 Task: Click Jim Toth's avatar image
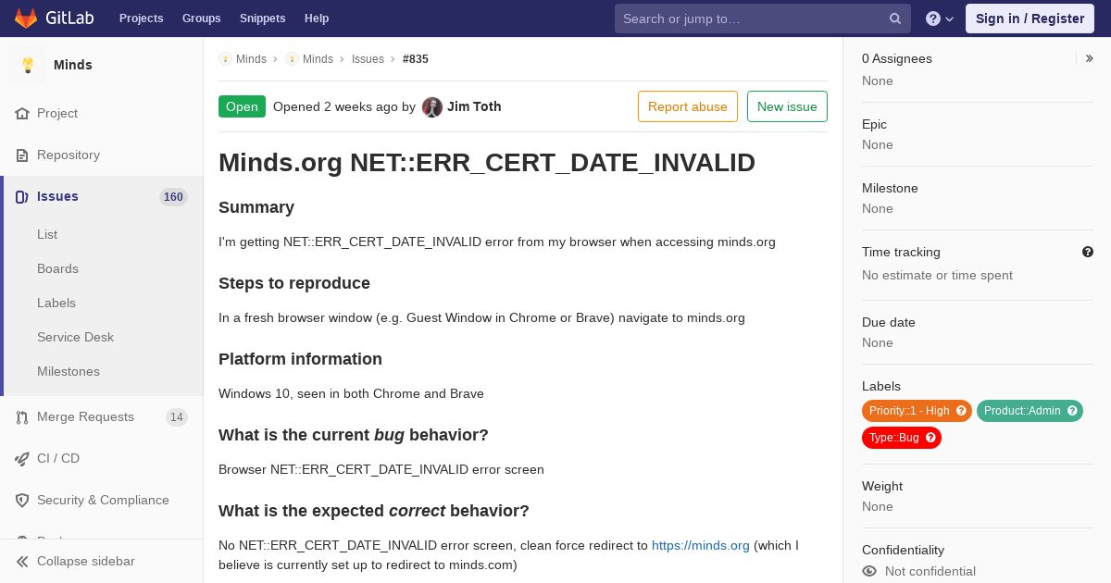click(x=432, y=106)
